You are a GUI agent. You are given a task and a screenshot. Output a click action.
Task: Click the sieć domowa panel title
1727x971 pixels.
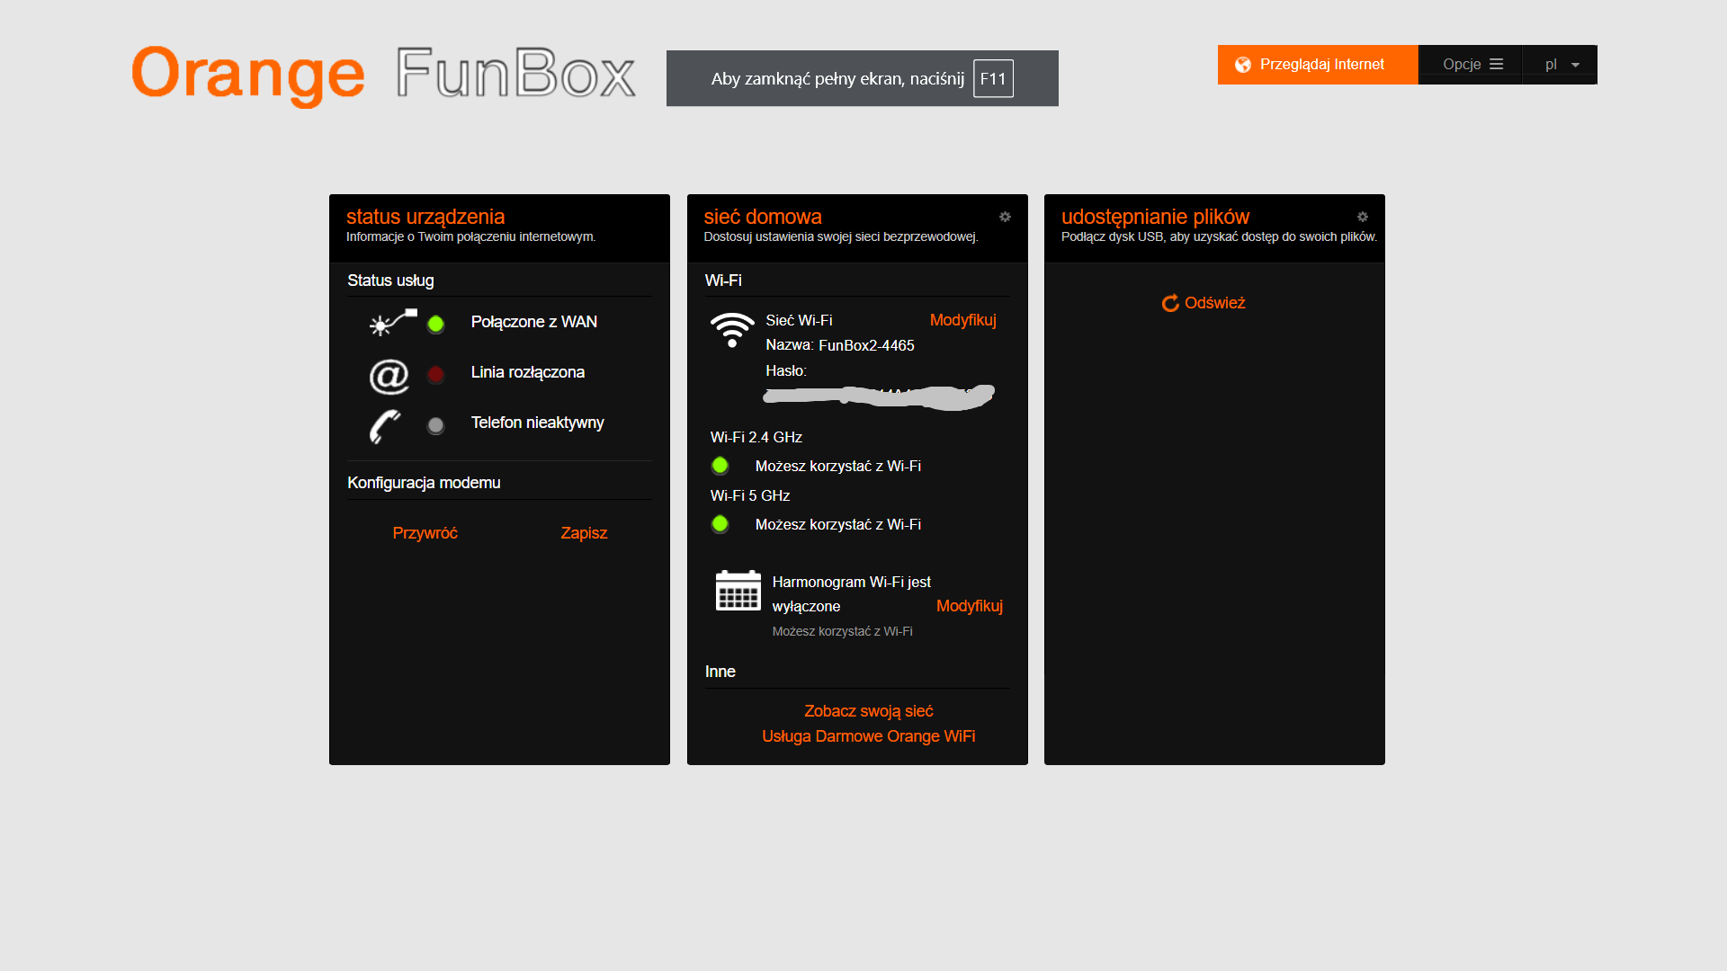tap(763, 217)
